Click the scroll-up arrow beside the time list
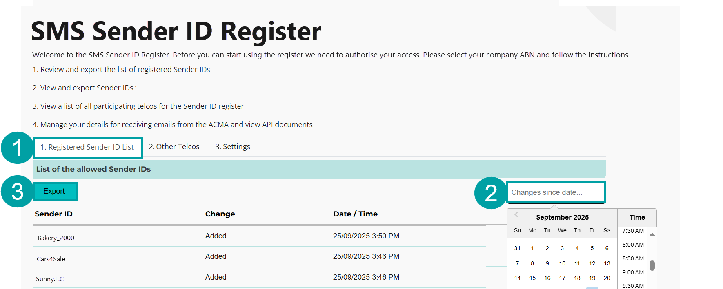The image size is (723, 289). point(652,234)
